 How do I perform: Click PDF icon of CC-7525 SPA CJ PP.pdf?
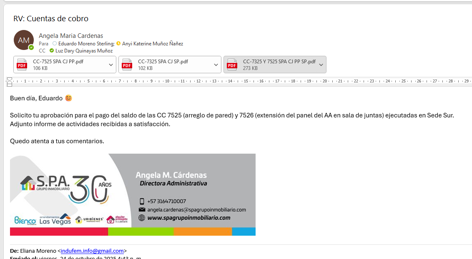click(x=21, y=65)
